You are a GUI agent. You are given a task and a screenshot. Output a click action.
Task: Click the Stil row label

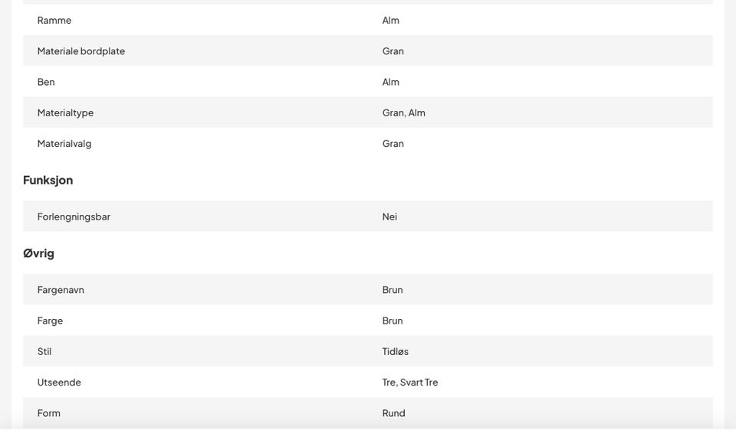pyautogui.click(x=44, y=351)
